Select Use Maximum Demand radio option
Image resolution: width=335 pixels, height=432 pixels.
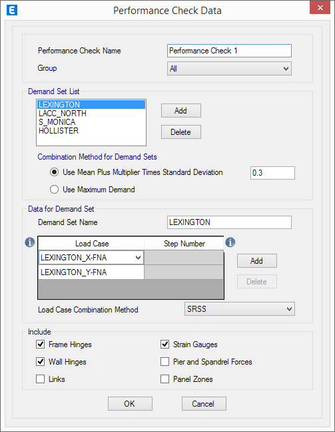coord(54,190)
